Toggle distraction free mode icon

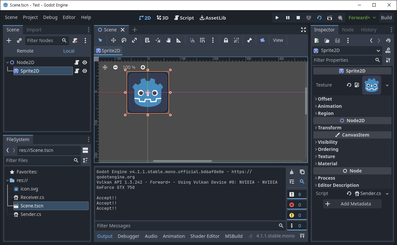[303, 30]
